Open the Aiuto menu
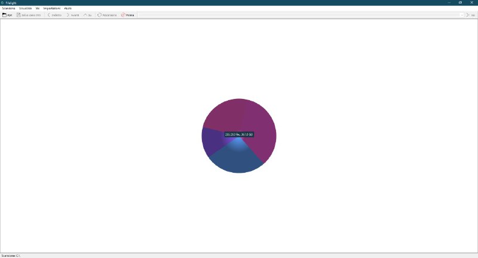The height and width of the screenshot is (258, 478). pyautogui.click(x=68, y=8)
